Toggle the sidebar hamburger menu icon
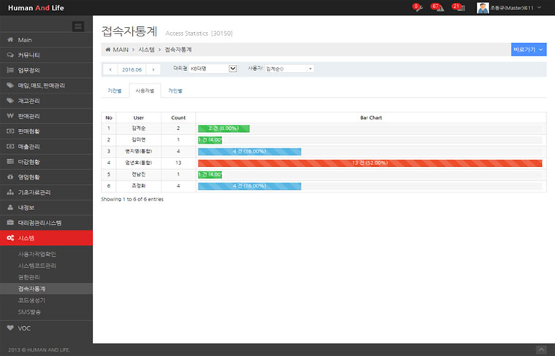This screenshot has height=356, width=555. point(78,26)
